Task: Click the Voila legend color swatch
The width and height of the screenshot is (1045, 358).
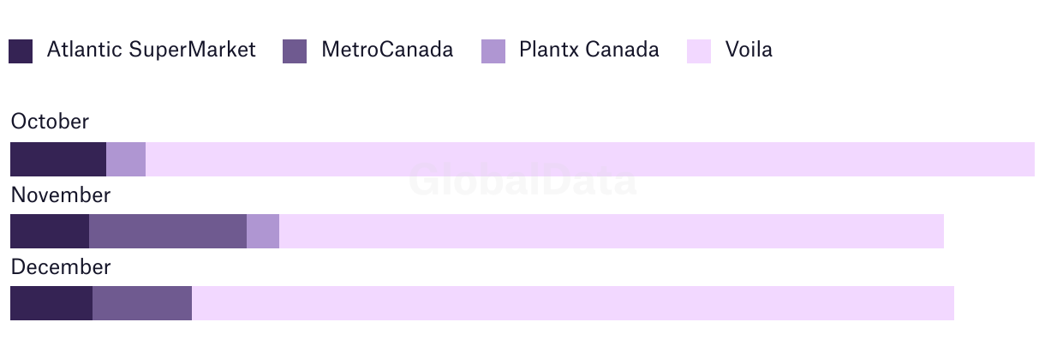Action: pyautogui.click(x=699, y=51)
